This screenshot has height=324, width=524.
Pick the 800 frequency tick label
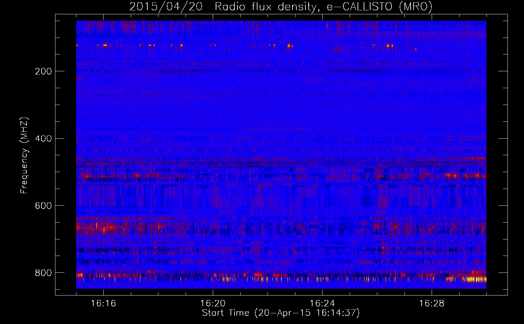[43, 273]
